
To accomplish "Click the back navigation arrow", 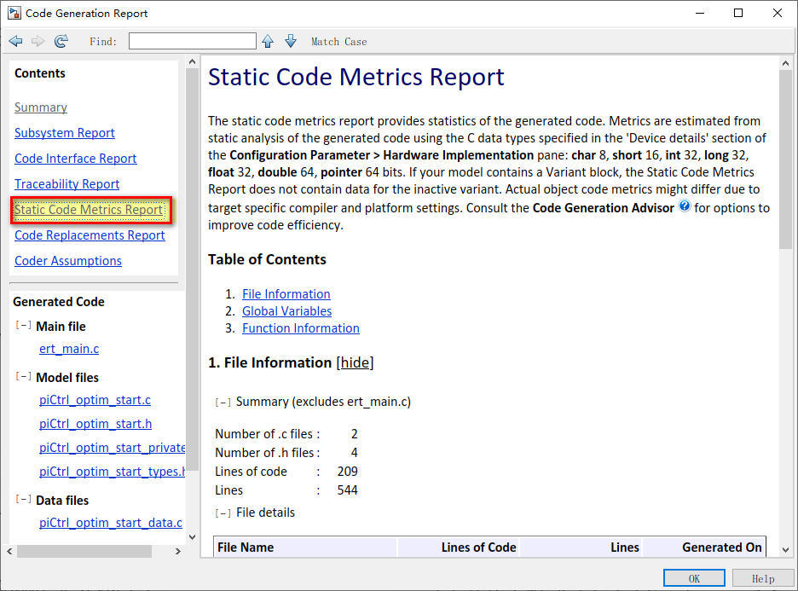I will [x=14, y=40].
